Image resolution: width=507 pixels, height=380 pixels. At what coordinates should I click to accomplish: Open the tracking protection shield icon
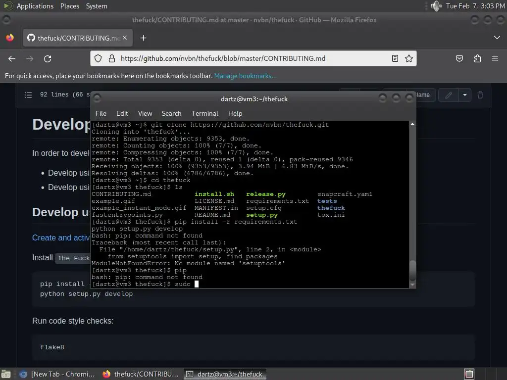point(98,58)
